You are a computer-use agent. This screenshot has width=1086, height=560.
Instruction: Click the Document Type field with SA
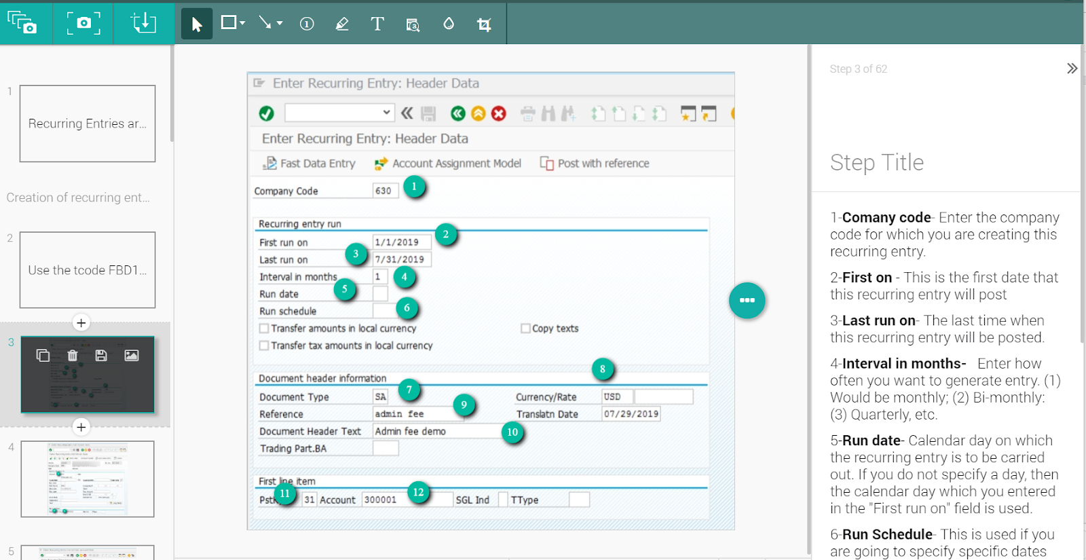(x=380, y=397)
